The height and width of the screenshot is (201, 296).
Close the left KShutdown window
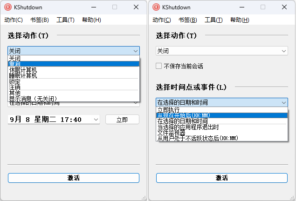tap(136, 7)
